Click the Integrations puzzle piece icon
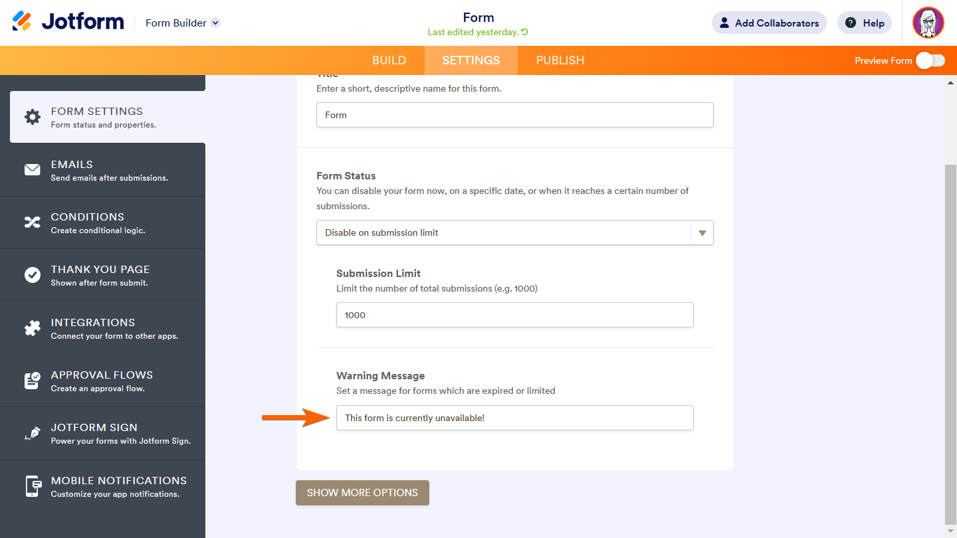This screenshot has width=957, height=538. 32,328
